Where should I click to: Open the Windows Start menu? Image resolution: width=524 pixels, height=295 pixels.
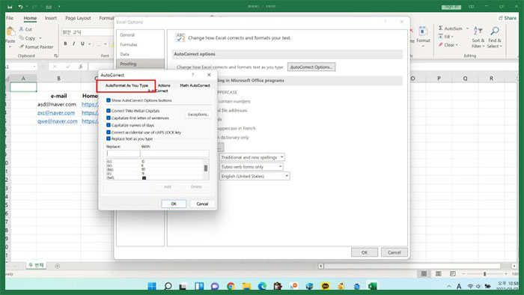click(152, 286)
